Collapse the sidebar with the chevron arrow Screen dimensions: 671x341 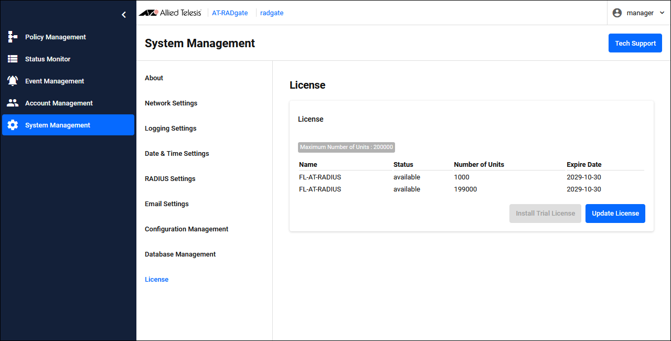tap(124, 15)
